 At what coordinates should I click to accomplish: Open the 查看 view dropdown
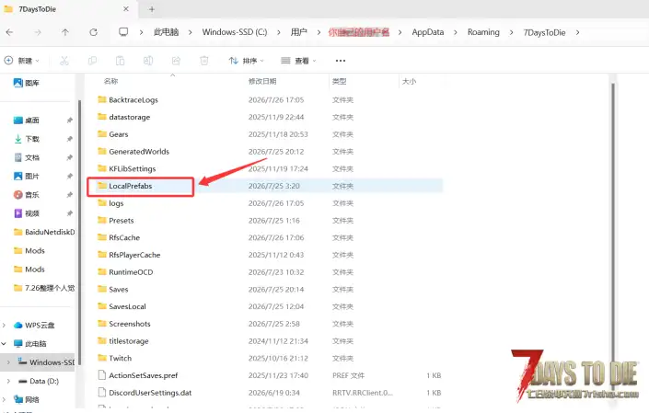tap(298, 61)
